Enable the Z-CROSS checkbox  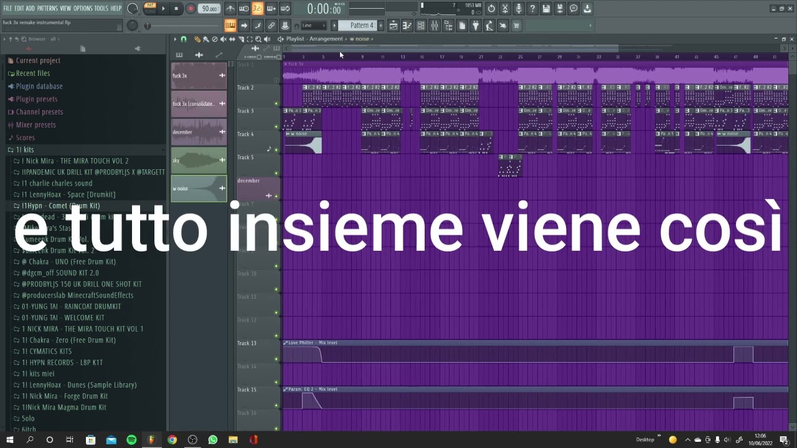point(259,57)
